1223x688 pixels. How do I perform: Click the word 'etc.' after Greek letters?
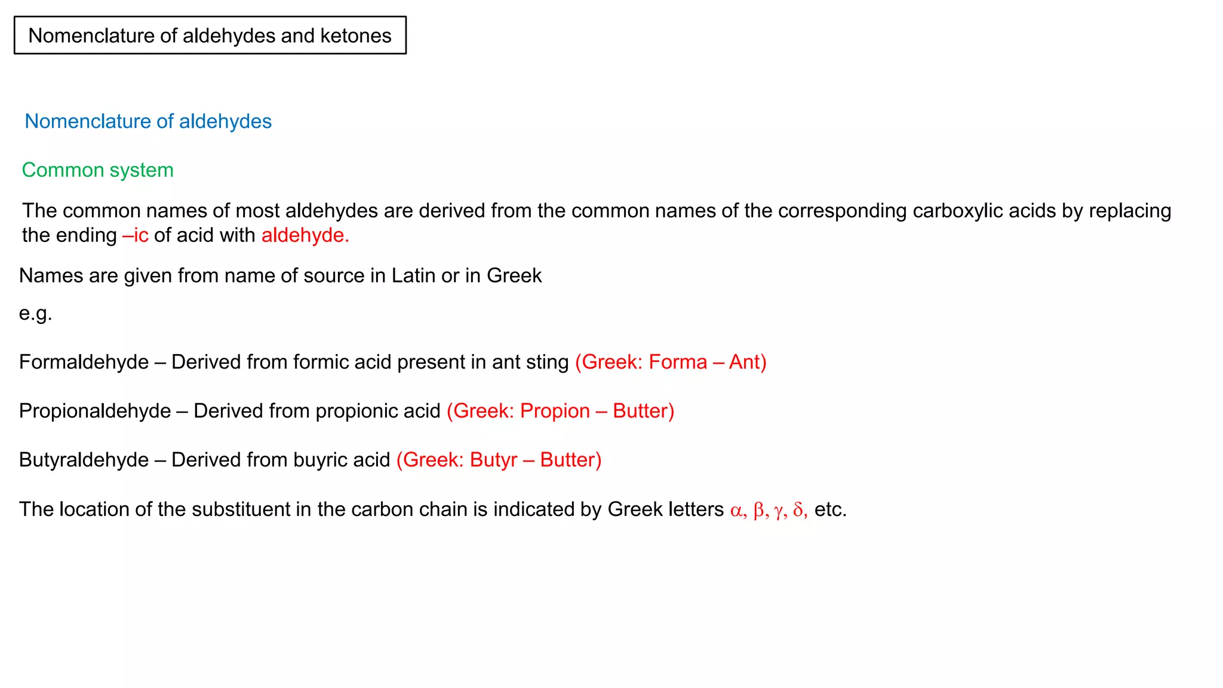[x=830, y=509]
